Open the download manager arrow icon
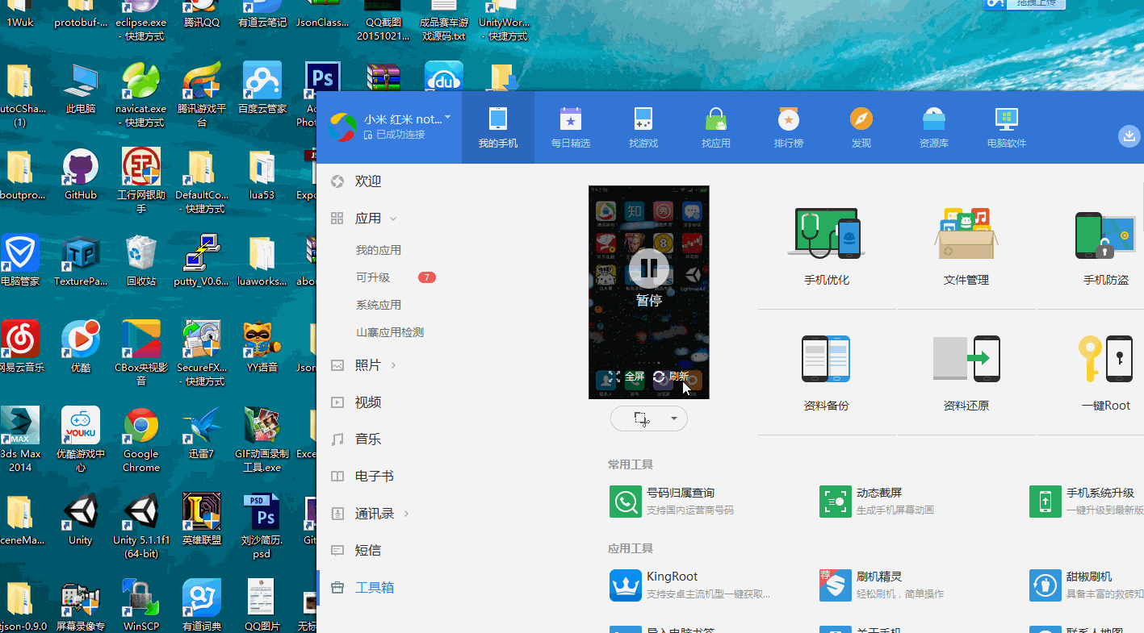1144x633 pixels. tap(1129, 135)
